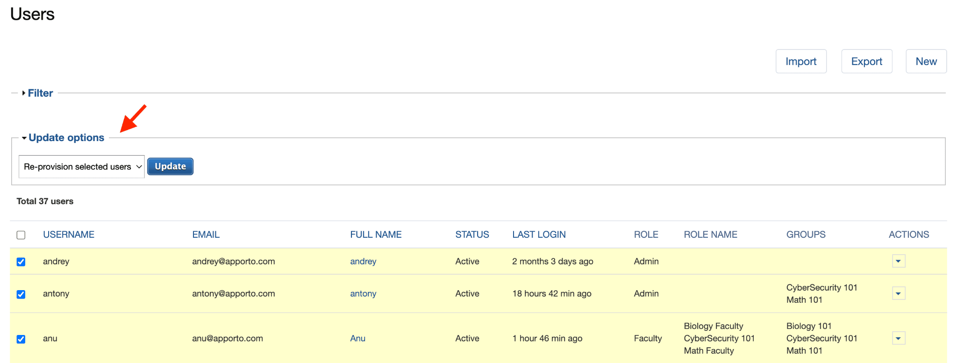Sort table by Email column header
The image size is (957, 363).
(x=206, y=235)
